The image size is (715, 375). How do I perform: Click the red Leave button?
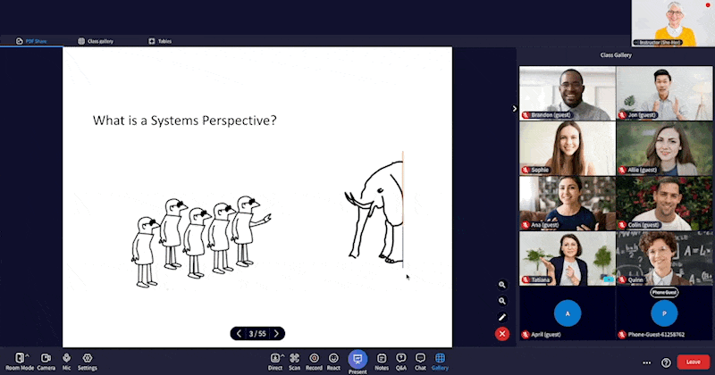point(694,362)
